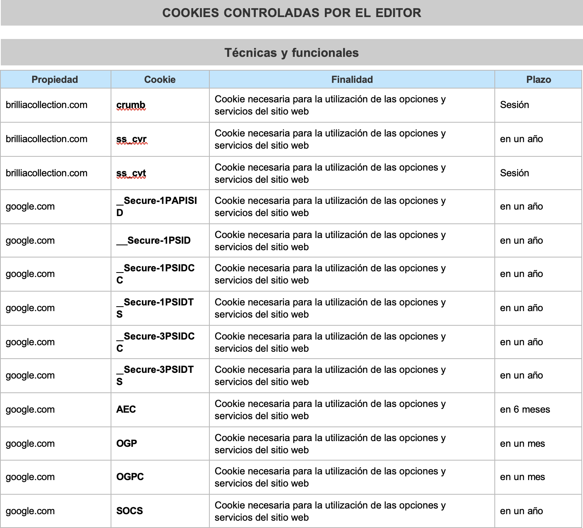Click the Plazo column header

538,79
